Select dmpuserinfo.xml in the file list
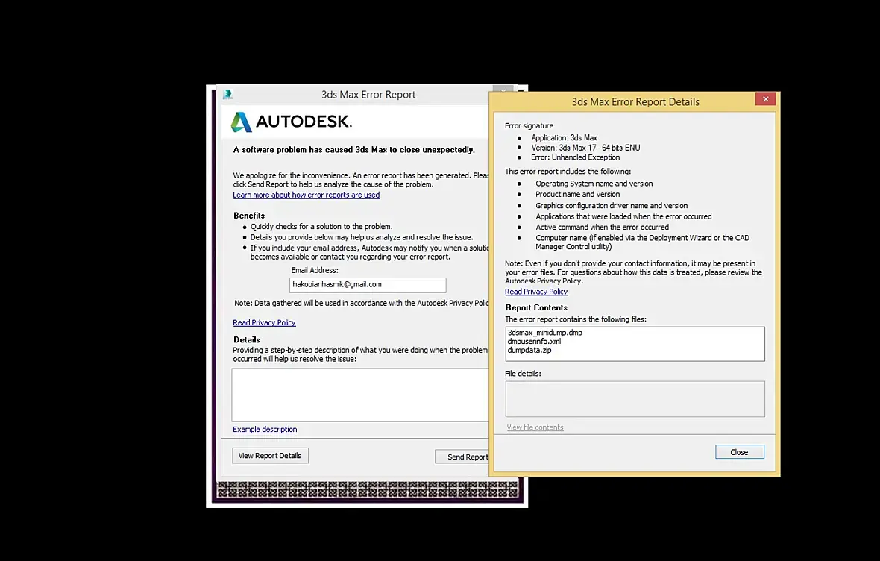This screenshot has width=880, height=561. 534,342
